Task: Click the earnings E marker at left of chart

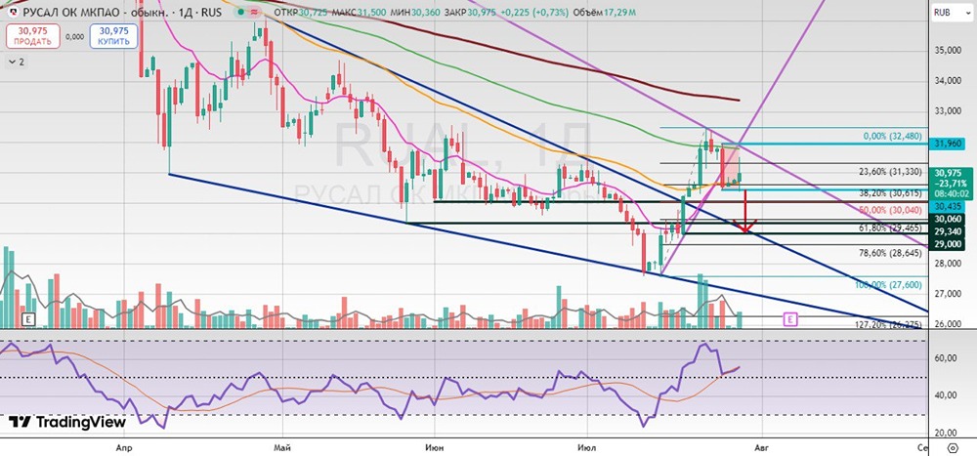Action: click(x=26, y=319)
